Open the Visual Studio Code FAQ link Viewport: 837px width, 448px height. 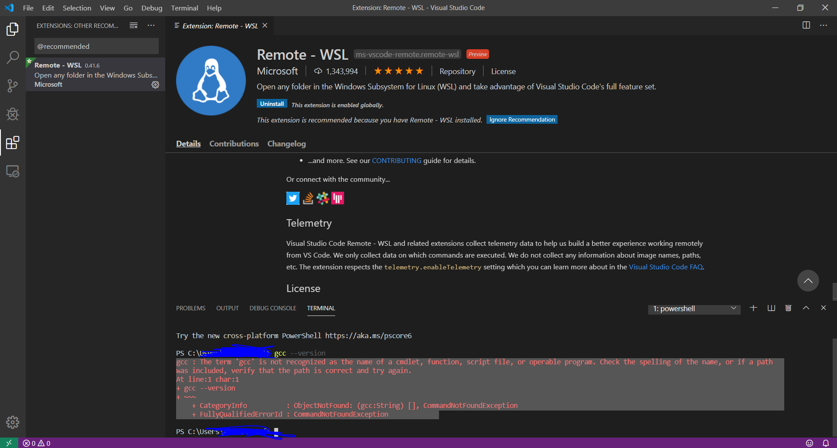click(x=666, y=267)
